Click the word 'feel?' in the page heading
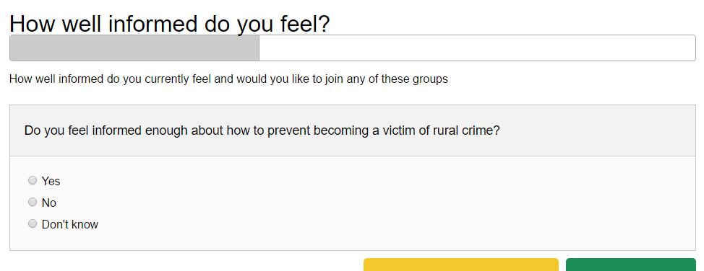Viewport: 704px width, 271px height. pyautogui.click(x=305, y=23)
